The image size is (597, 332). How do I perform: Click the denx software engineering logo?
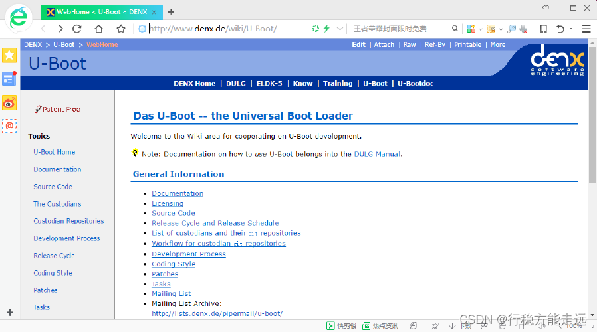(557, 60)
